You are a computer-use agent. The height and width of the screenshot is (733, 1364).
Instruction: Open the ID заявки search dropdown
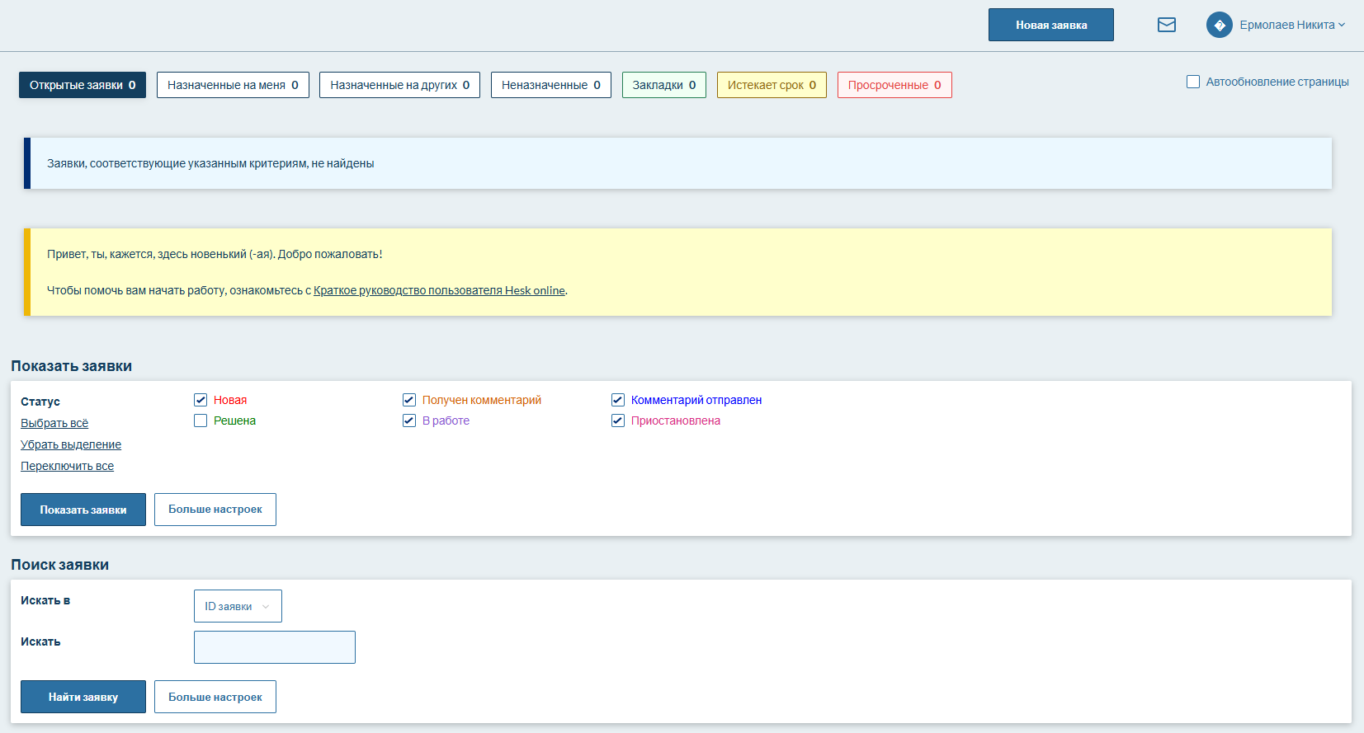(x=238, y=606)
